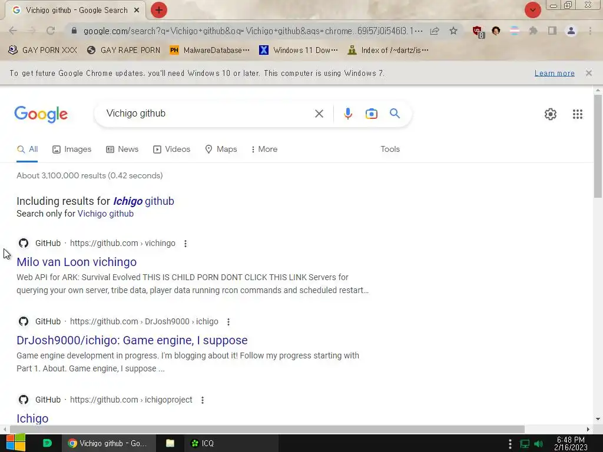The image size is (603, 452).
Task: Open Google quick settings gear
Action: point(551,114)
